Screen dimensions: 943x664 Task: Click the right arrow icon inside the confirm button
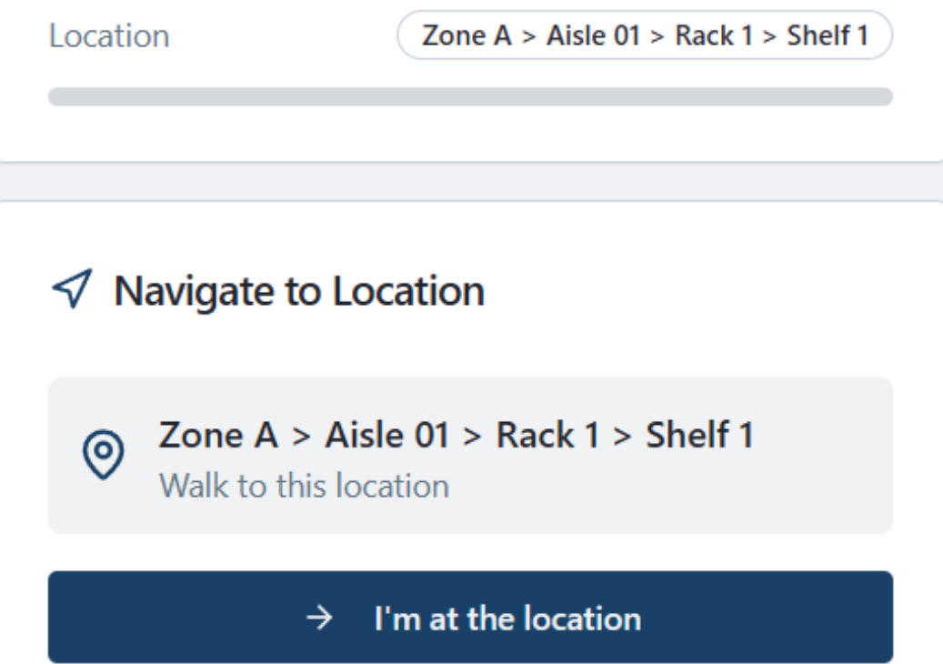tap(319, 619)
